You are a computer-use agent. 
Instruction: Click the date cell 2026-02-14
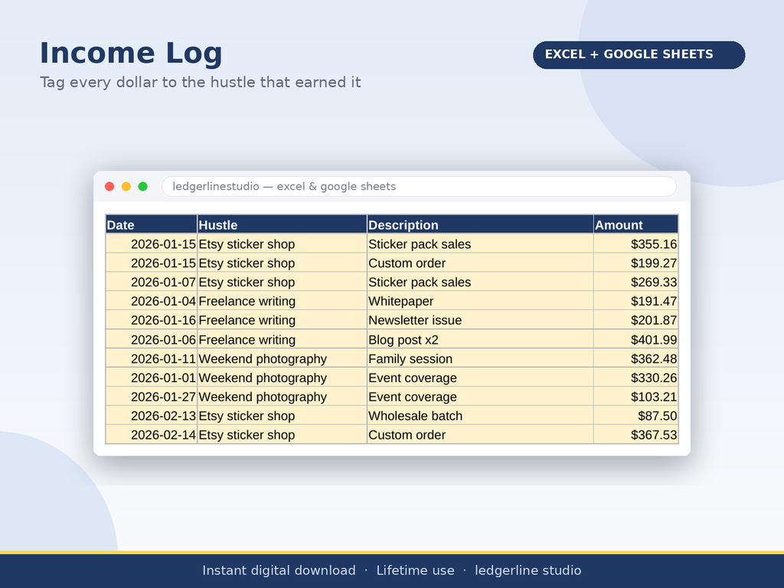pyautogui.click(x=151, y=435)
